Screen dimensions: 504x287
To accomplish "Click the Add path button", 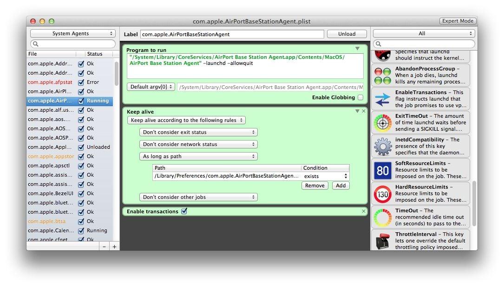I will click(x=340, y=185).
